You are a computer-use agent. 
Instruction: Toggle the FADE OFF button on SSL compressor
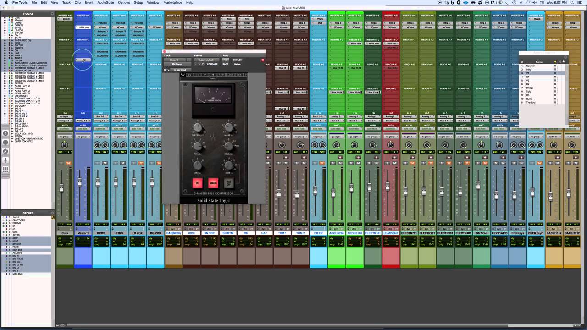click(x=229, y=183)
